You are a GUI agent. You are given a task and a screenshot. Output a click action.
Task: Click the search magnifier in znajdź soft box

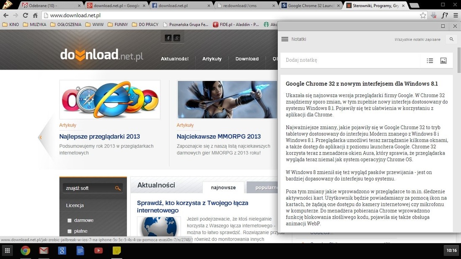[x=118, y=188]
